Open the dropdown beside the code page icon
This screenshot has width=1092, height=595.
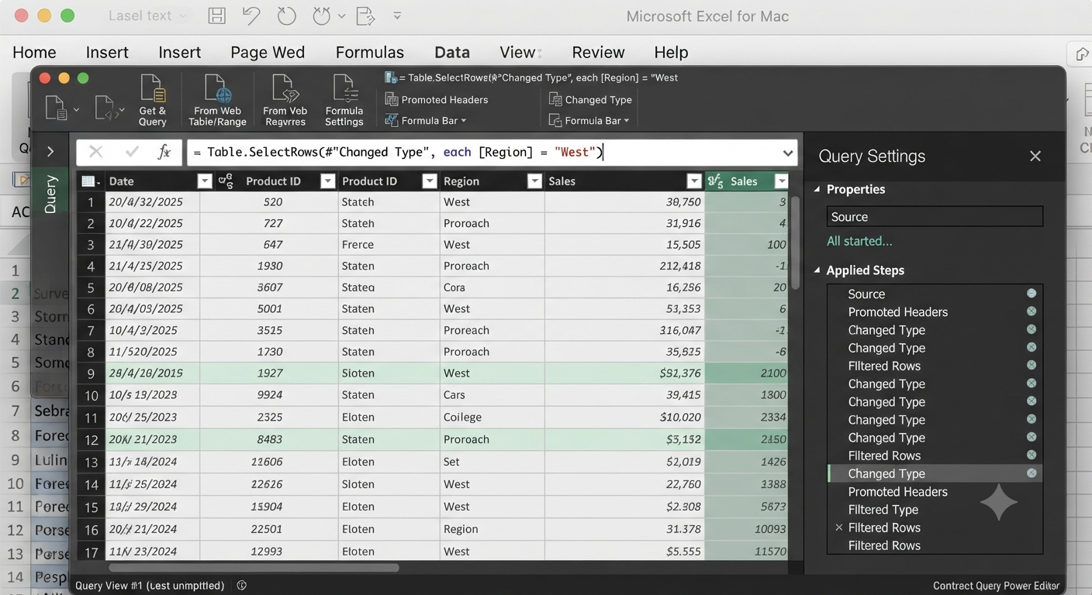pyautogui.click(x=122, y=111)
